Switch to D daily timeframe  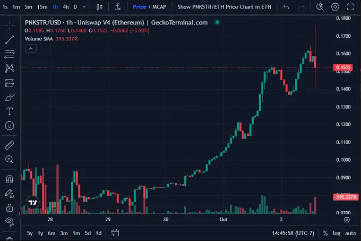point(75,7)
